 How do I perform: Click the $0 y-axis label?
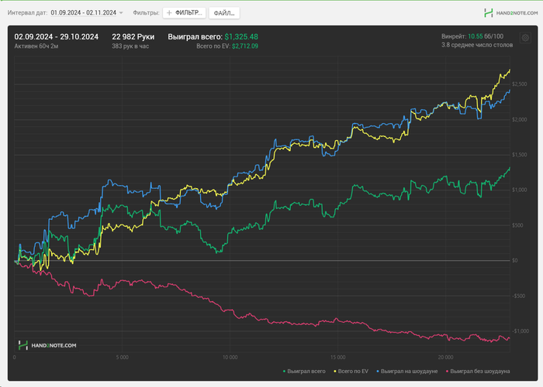tap(515, 260)
